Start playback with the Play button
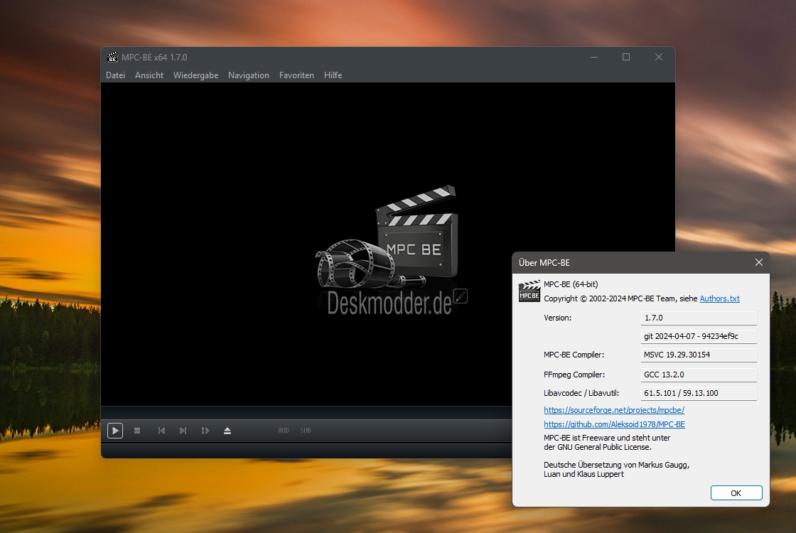The image size is (796, 533). [x=115, y=431]
